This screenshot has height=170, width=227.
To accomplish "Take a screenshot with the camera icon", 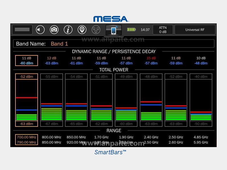I will coord(54,29).
